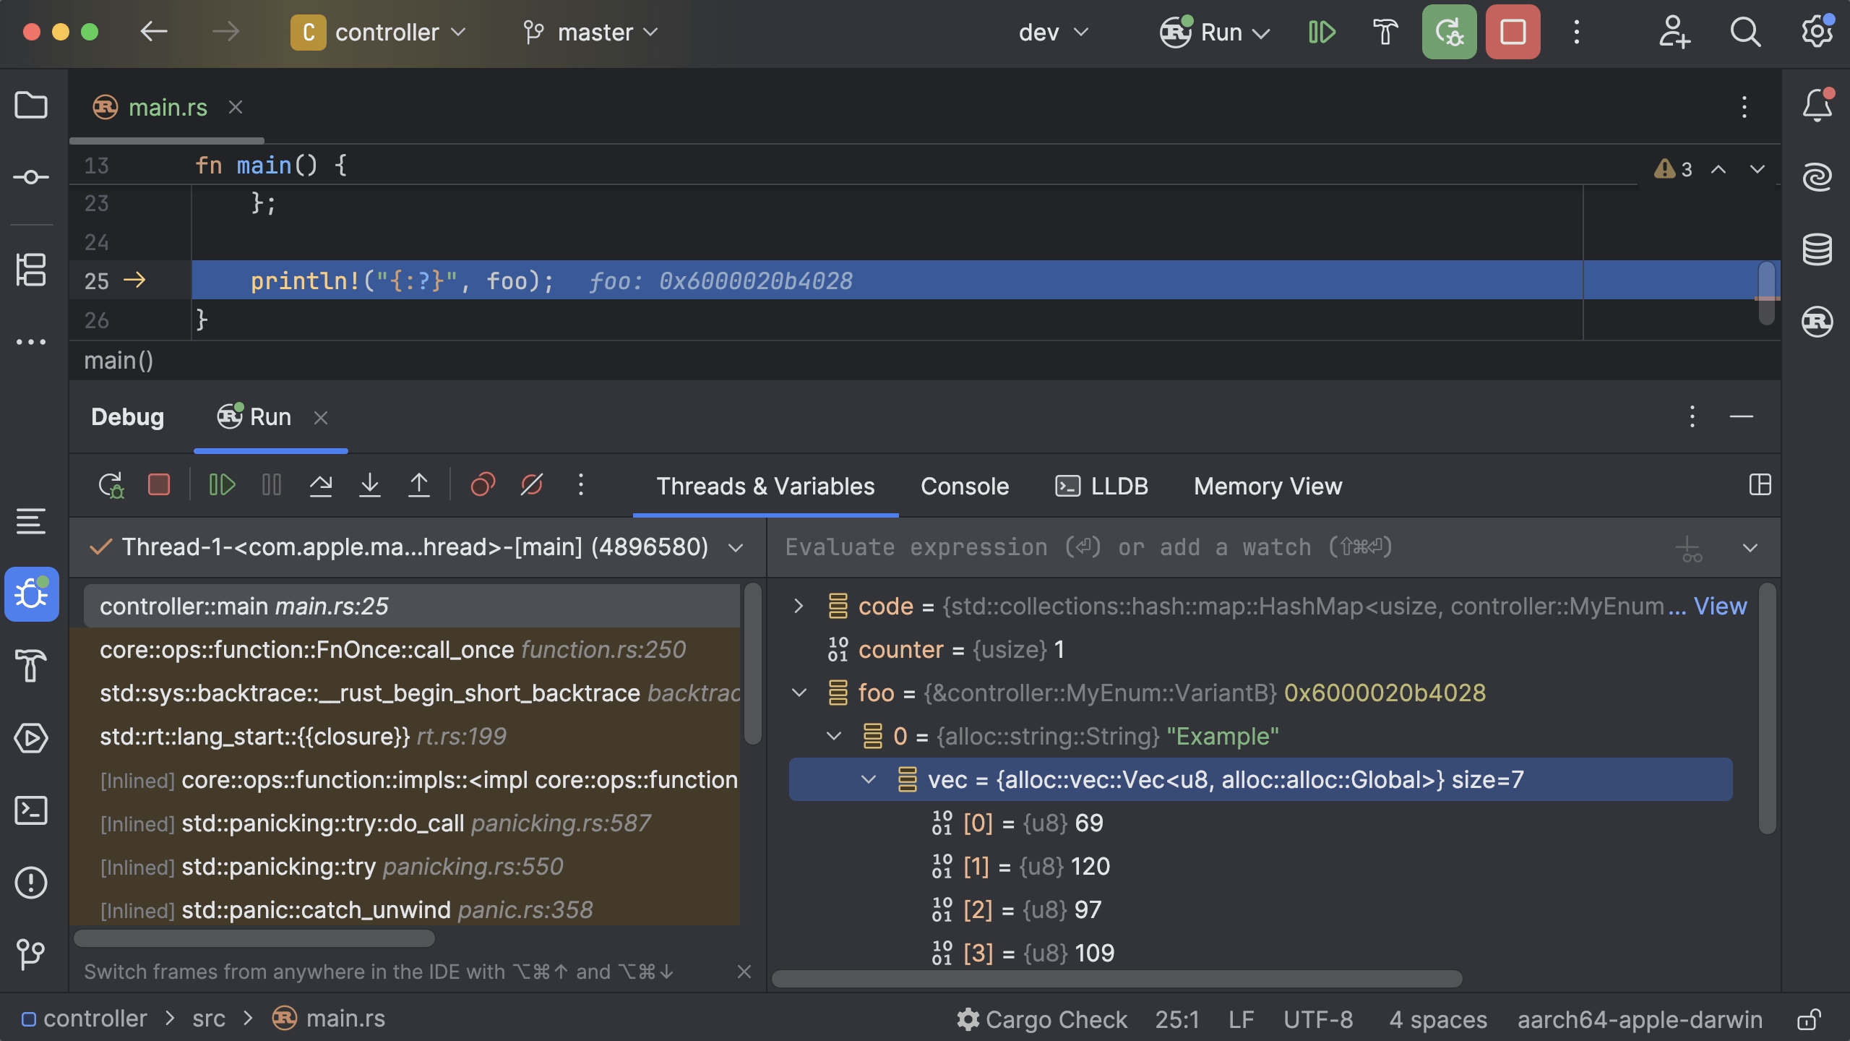Click Cargo Check in status bar
Screen dimensions: 1850x1041
(x=1042, y=1019)
